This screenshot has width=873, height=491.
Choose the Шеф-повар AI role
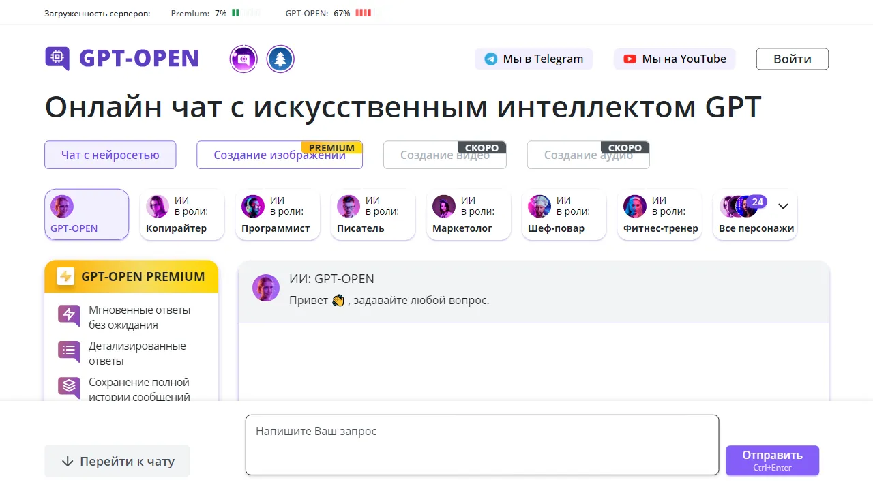click(x=564, y=215)
